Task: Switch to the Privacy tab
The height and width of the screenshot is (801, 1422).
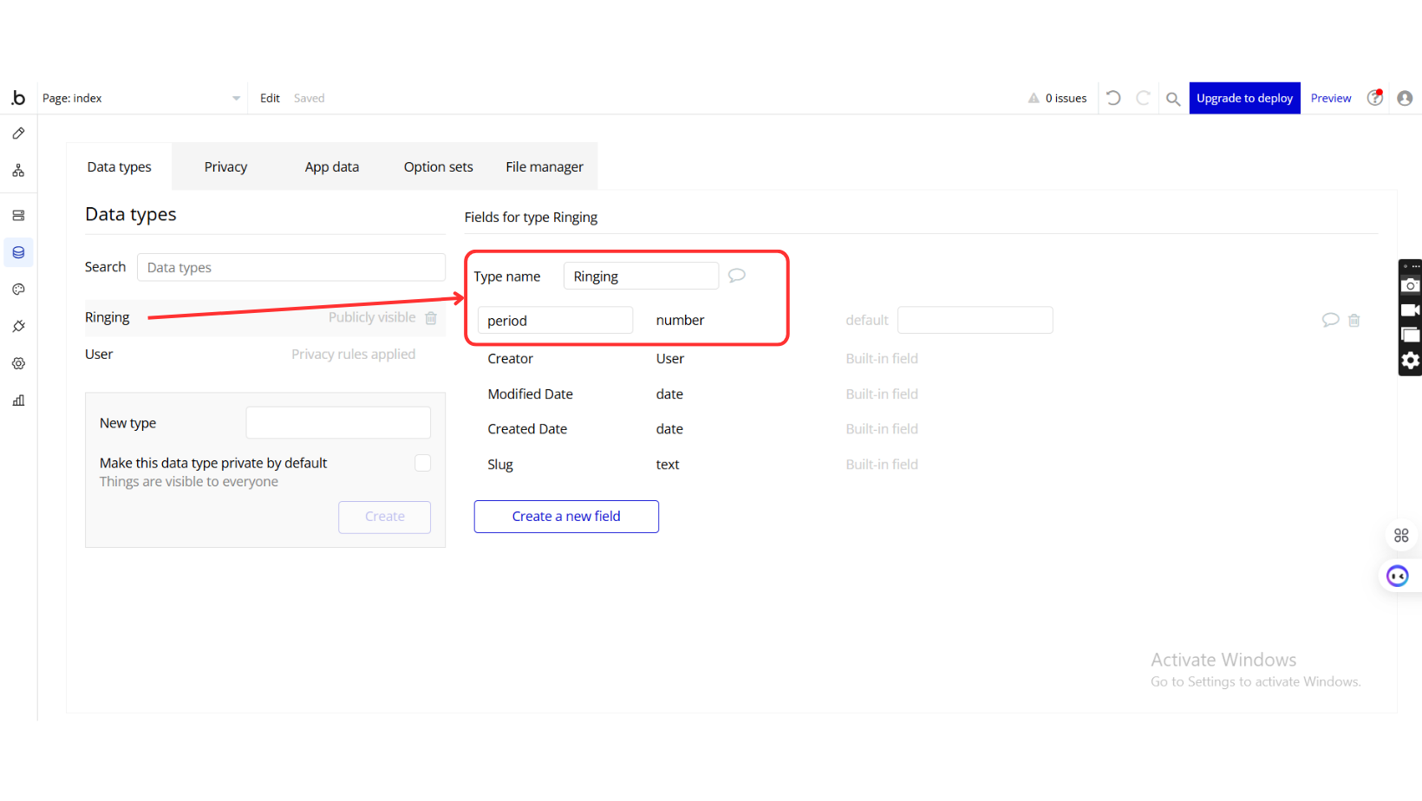Action: click(x=225, y=166)
